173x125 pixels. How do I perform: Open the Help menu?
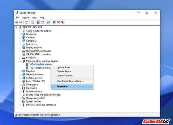[42, 18]
